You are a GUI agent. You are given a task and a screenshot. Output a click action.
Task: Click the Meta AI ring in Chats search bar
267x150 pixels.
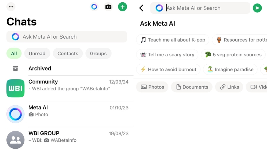click(15, 37)
